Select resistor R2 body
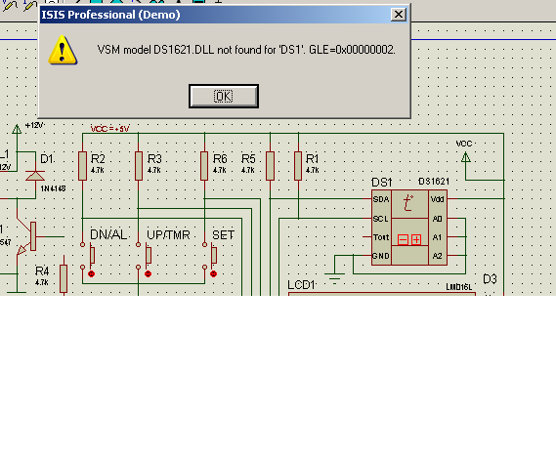This screenshot has height=457, width=556. click(83, 166)
